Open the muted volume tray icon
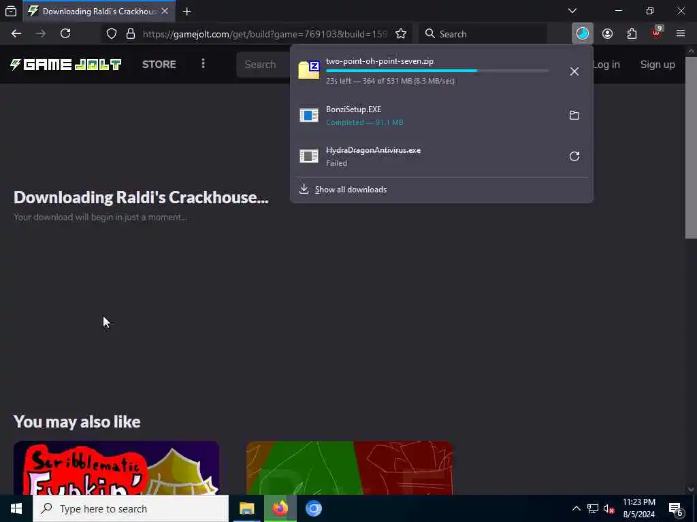 point(609,508)
